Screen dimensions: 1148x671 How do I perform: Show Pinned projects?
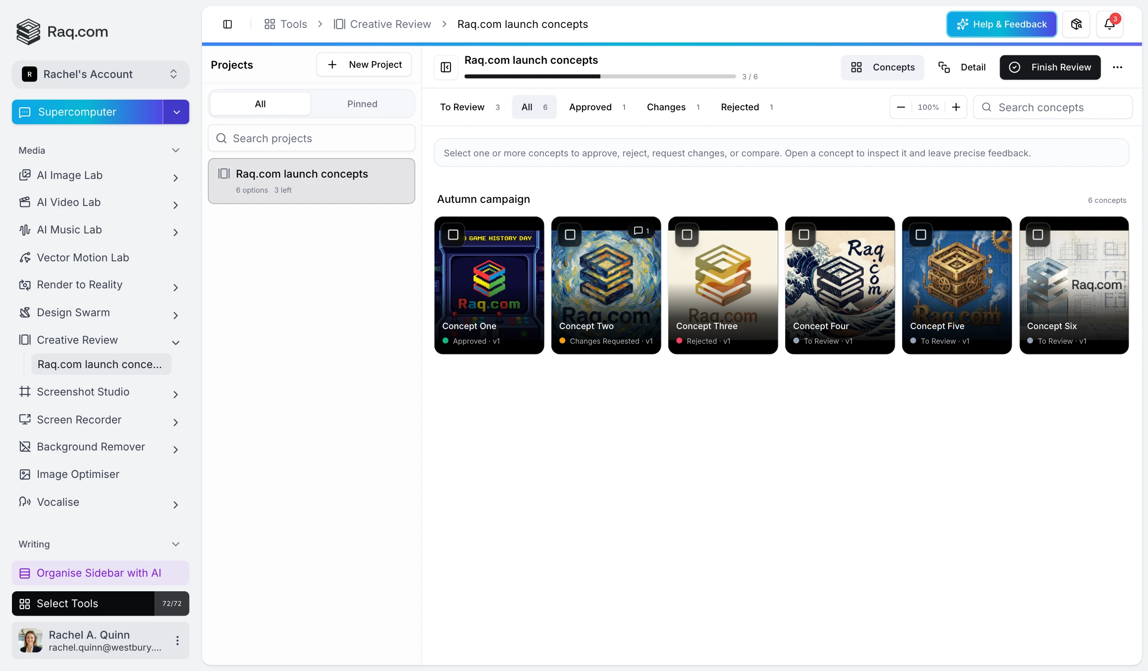(362, 104)
